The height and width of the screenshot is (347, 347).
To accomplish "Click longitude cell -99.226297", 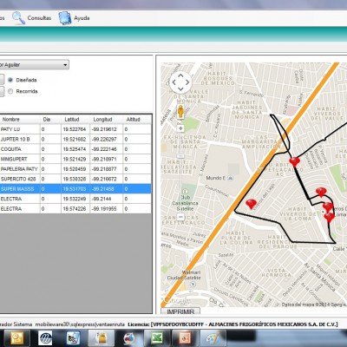I will click(x=106, y=139).
